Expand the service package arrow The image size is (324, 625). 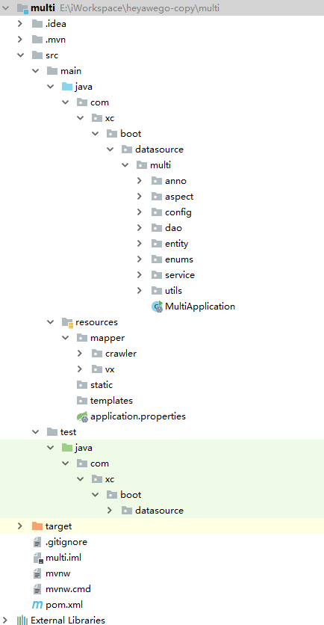140,275
